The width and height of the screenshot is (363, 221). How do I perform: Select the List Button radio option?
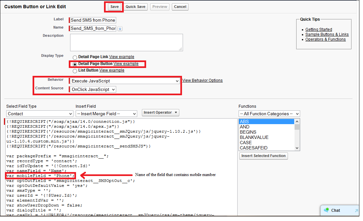[x=75, y=71]
